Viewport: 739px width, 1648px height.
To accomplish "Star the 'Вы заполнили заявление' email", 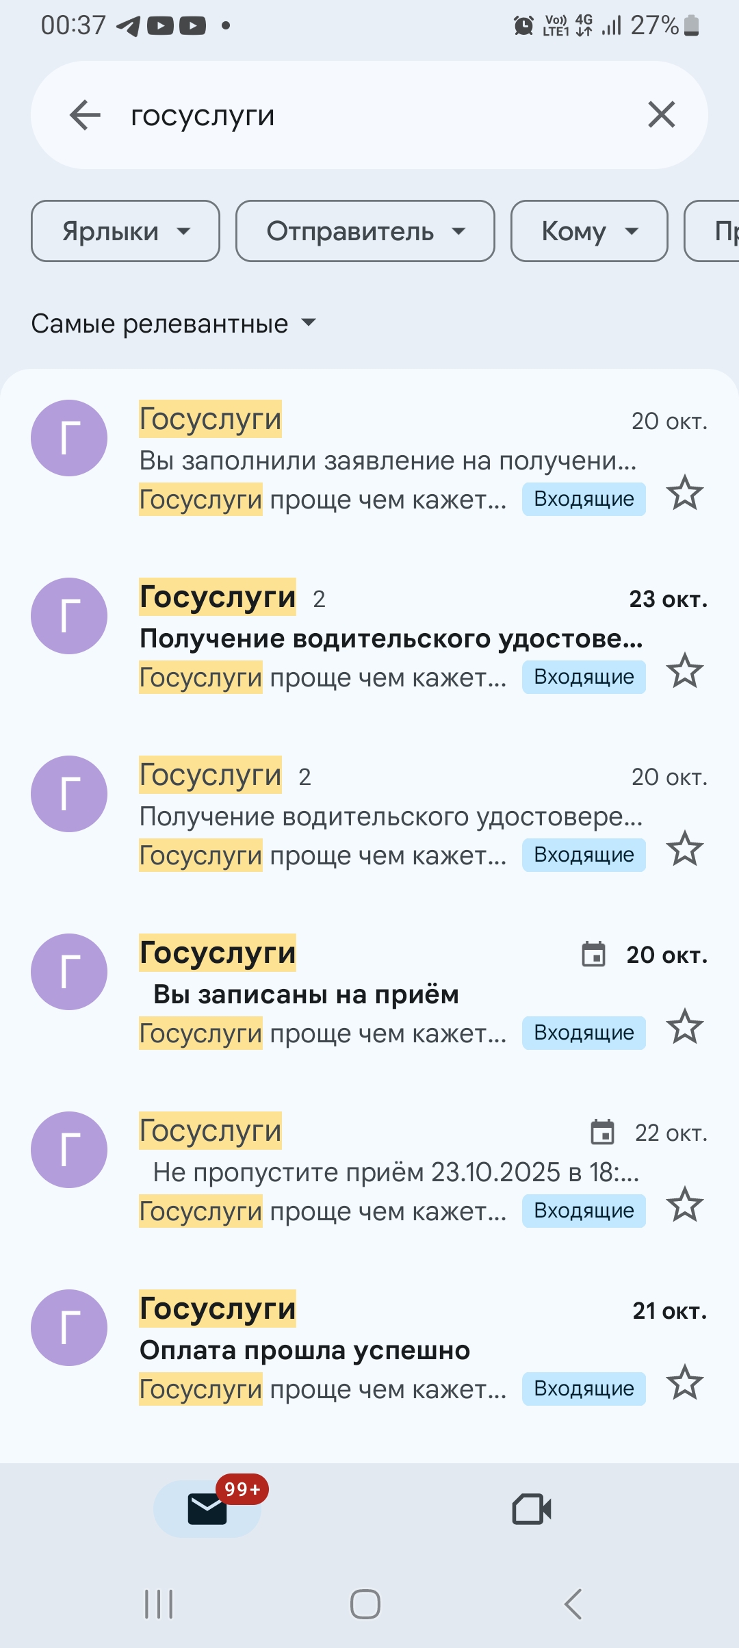I will coord(684,493).
